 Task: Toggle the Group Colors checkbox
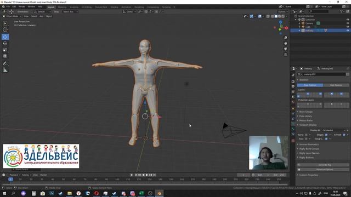[326, 138]
